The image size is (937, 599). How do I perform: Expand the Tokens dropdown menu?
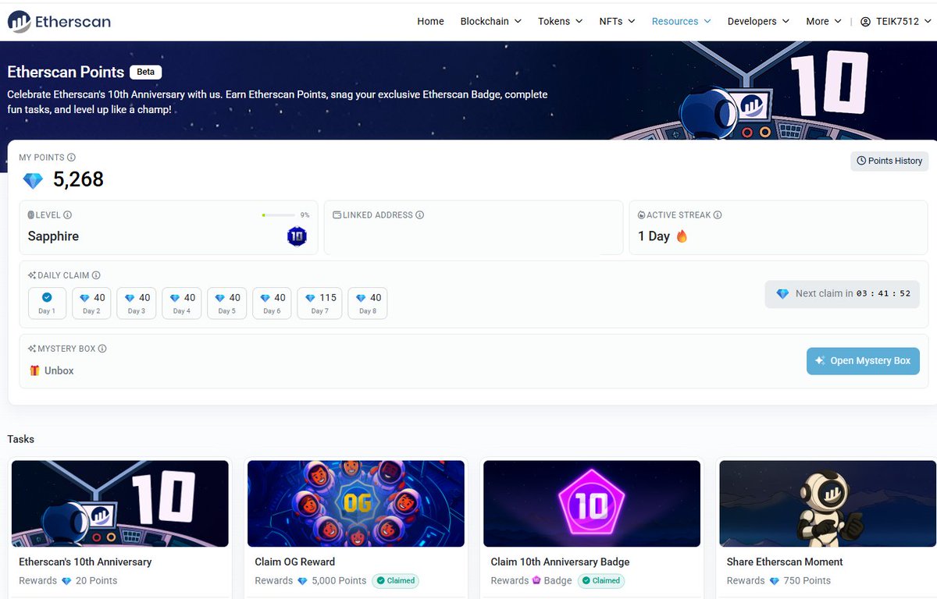(x=560, y=21)
